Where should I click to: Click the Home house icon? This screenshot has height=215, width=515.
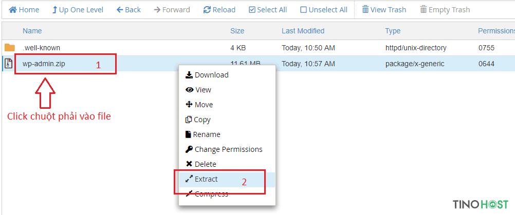[x=13, y=10]
